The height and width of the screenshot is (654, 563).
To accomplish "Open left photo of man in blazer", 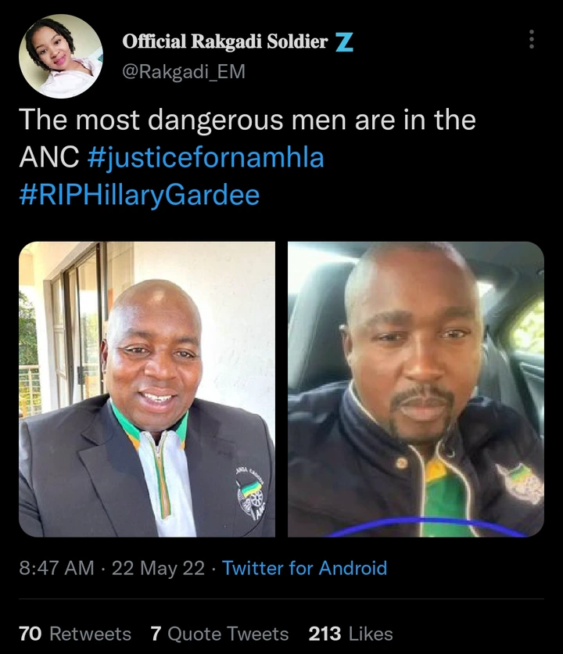I will click(x=147, y=389).
